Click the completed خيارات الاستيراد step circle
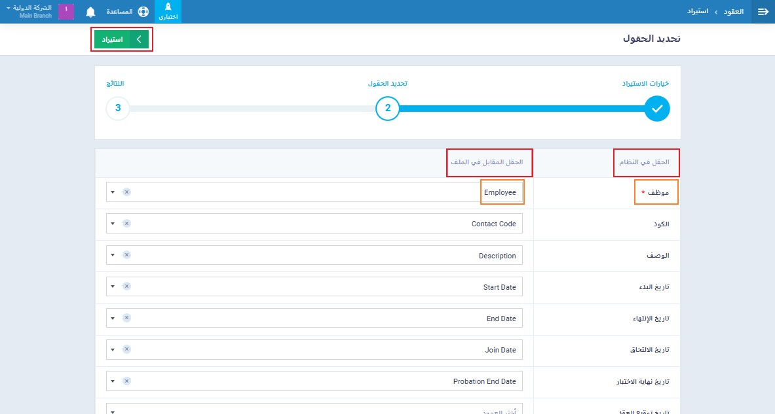The height and width of the screenshot is (414, 775). (x=657, y=109)
